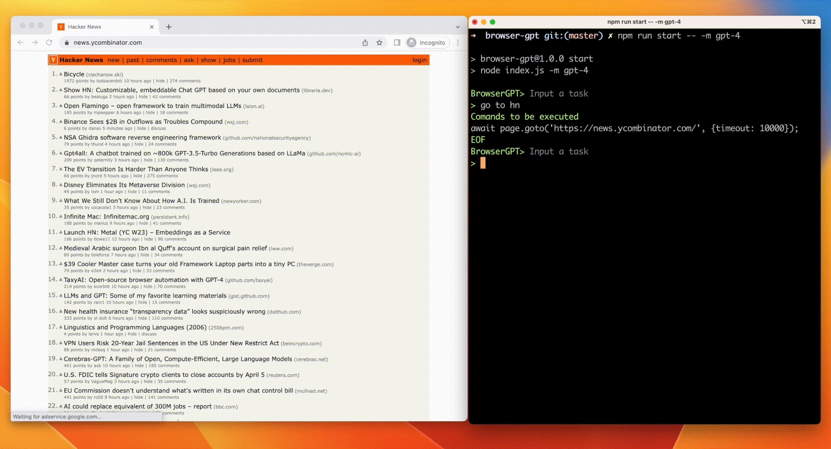Click Chrome's back navigation arrow

21,42
